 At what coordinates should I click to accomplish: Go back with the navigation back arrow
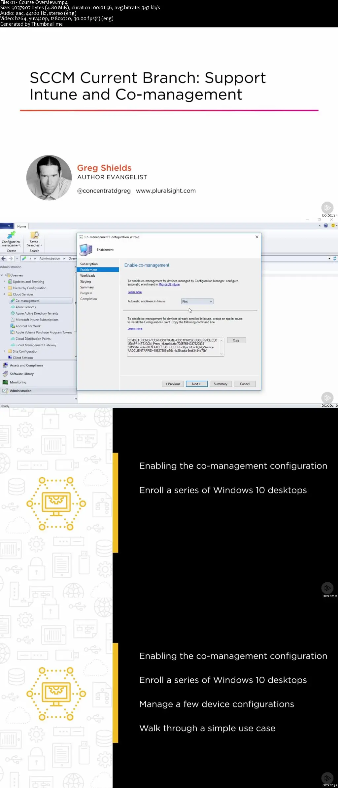pyautogui.click(x=4, y=258)
